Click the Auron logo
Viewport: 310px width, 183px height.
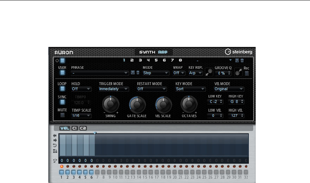pyautogui.click(x=64, y=52)
